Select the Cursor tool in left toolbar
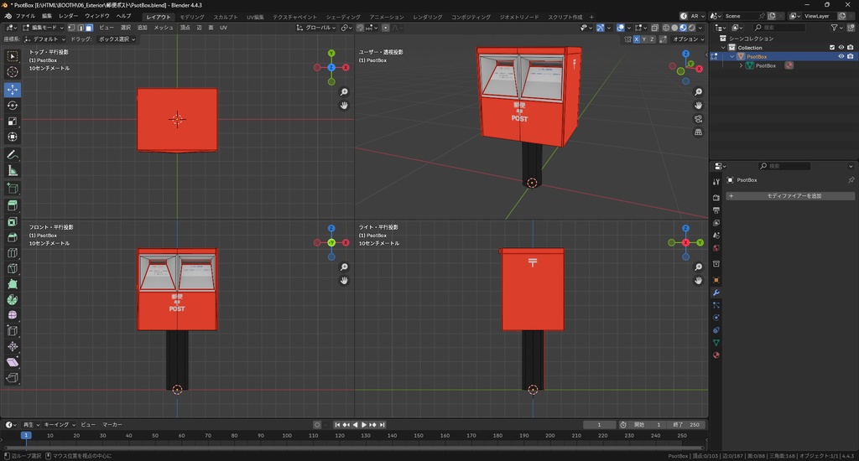 [x=13, y=72]
